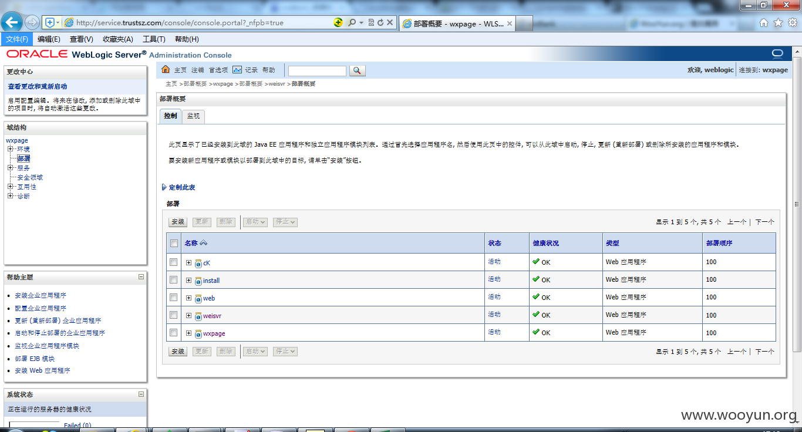Expand the 服务 tree node
Image resolution: width=802 pixels, height=432 pixels.
pyautogui.click(x=10, y=168)
